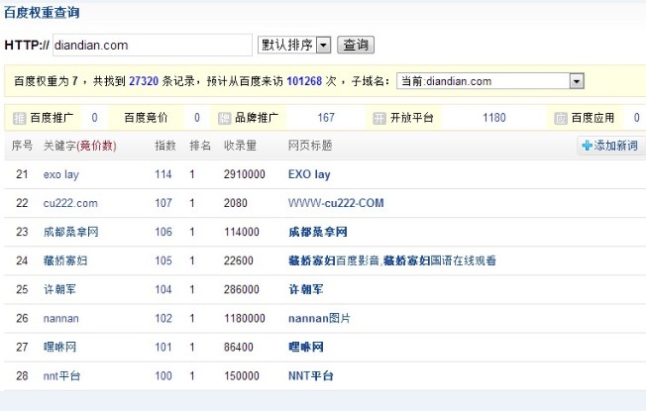Click the 286000 indexed count cell
646x411 pixels.
pyautogui.click(x=242, y=289)
